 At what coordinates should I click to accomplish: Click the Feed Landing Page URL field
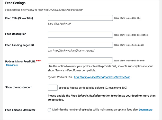[80, 45]
